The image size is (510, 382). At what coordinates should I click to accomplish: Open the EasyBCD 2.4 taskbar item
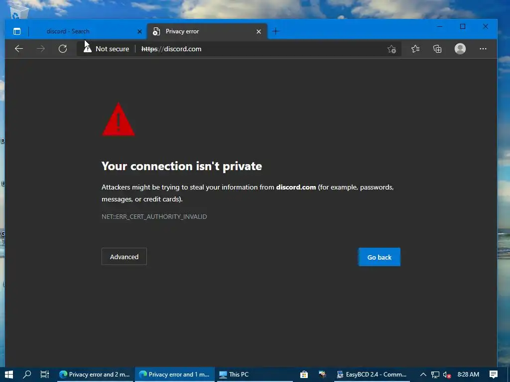(x=372, y=375)
